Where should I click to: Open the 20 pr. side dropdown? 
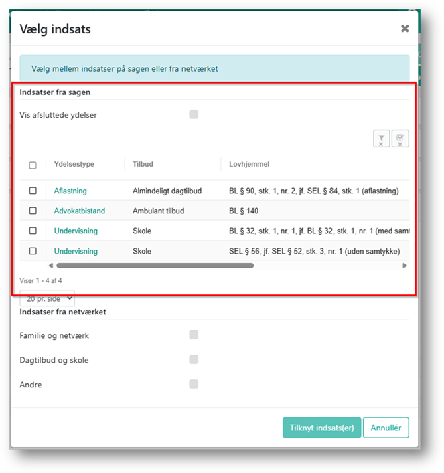click(x=48, y=299)
